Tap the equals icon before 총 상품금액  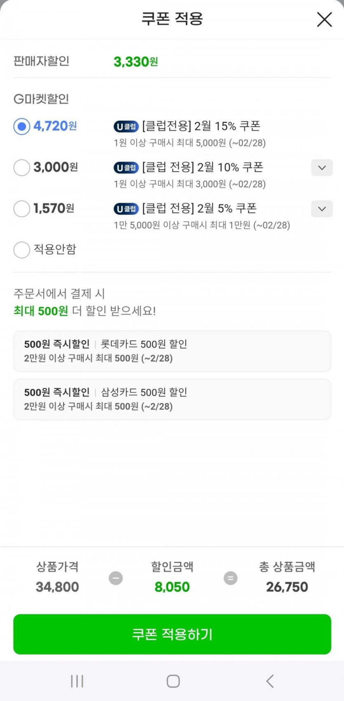click(230, 578)
